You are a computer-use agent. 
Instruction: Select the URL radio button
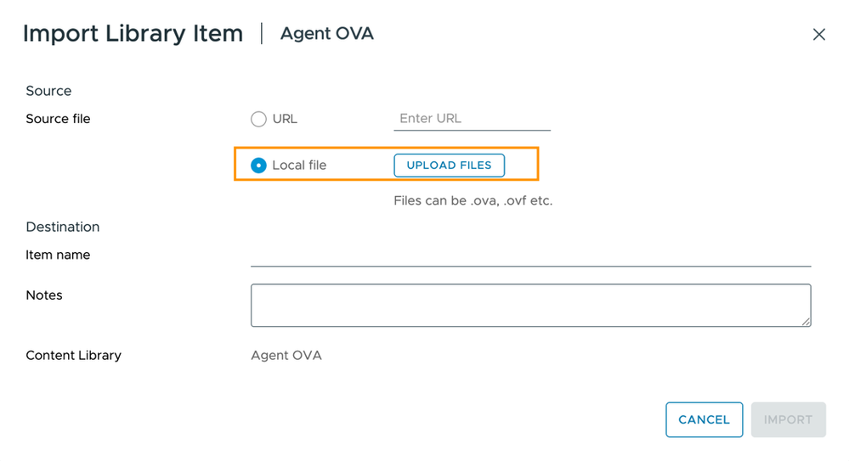[x=258, y=119]
